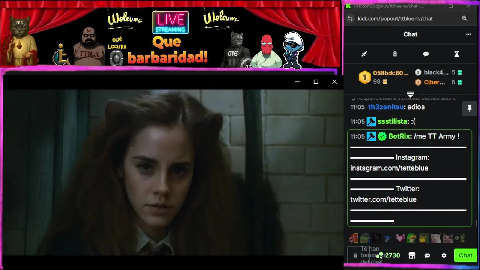Select the green hat Link emote
This screenshot has height=270, width=480.
(x=412, y=238)
